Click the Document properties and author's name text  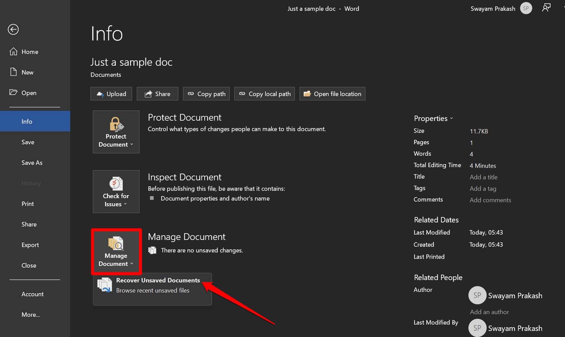[x=215, y=198]
